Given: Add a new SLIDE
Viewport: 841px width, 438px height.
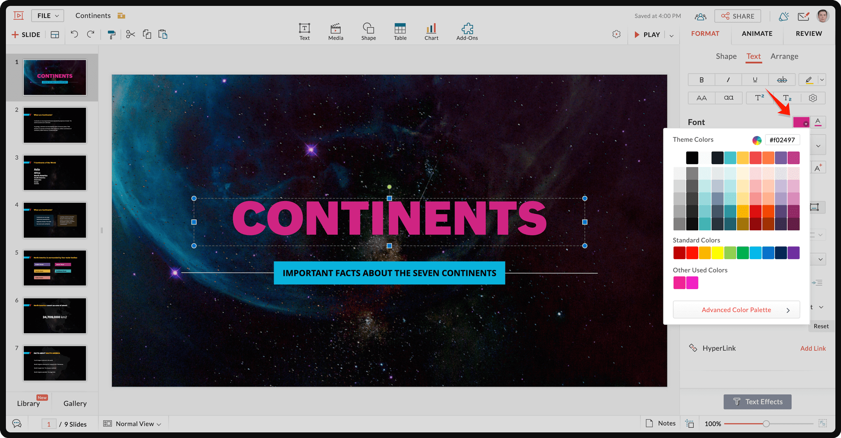Looking at the screenshot, I should (x=26, y=35).
